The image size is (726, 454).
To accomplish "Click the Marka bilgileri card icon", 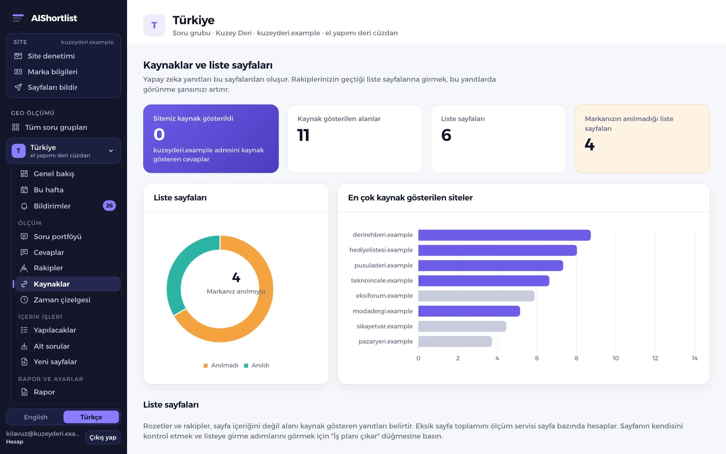I will [18, 72].
